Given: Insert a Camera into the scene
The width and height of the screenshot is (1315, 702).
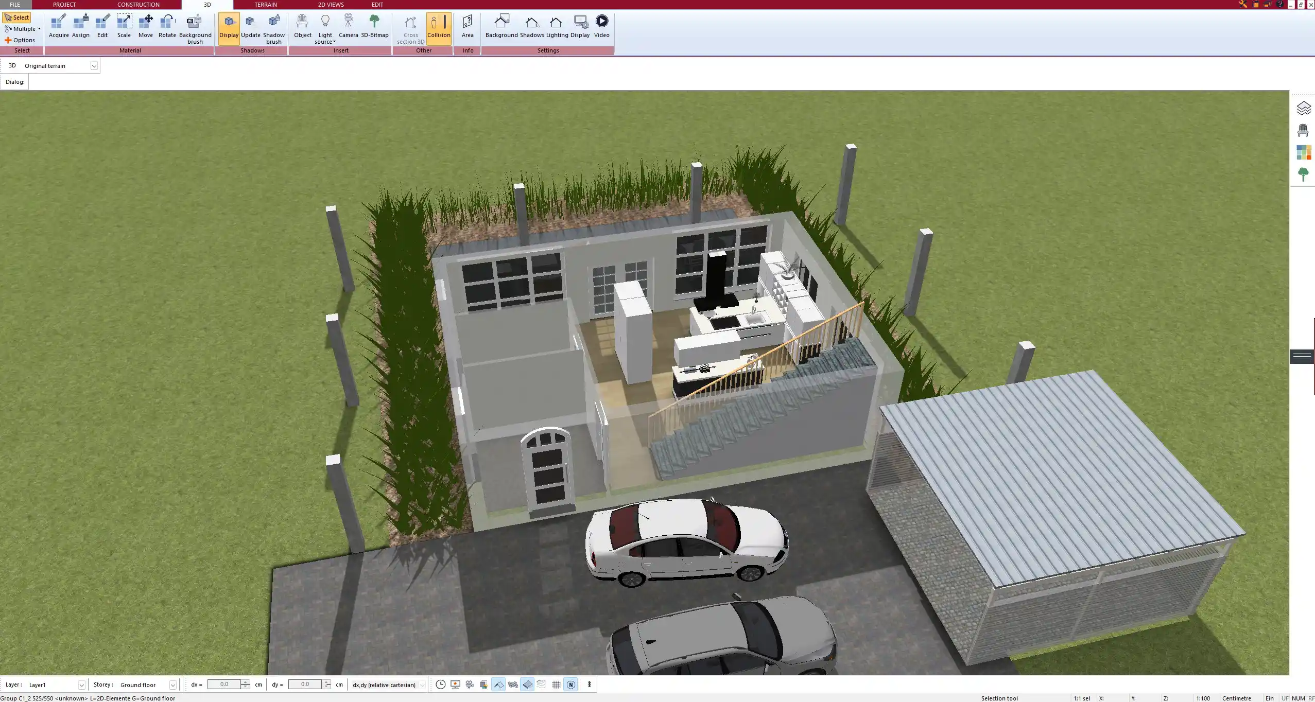Looking at the screenshot, I should 350,26.
